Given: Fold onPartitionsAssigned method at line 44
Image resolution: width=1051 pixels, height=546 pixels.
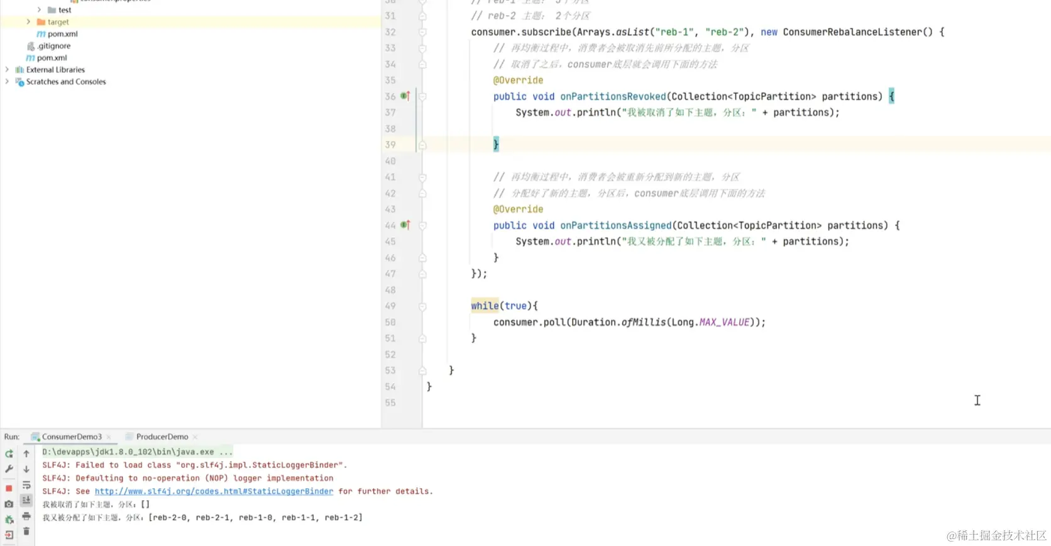Looking at the screenshot, I should pyautogui.click(x=422, y=225).
